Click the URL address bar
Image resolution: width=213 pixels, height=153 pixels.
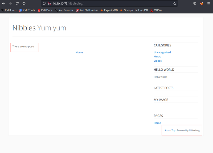pyautogui.click(x=112, y=4)
